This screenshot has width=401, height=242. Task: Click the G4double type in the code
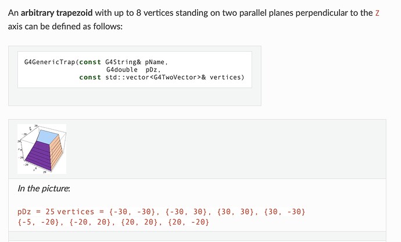pos(120,69)
